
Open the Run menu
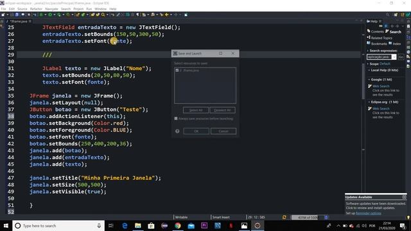[89, 9]
